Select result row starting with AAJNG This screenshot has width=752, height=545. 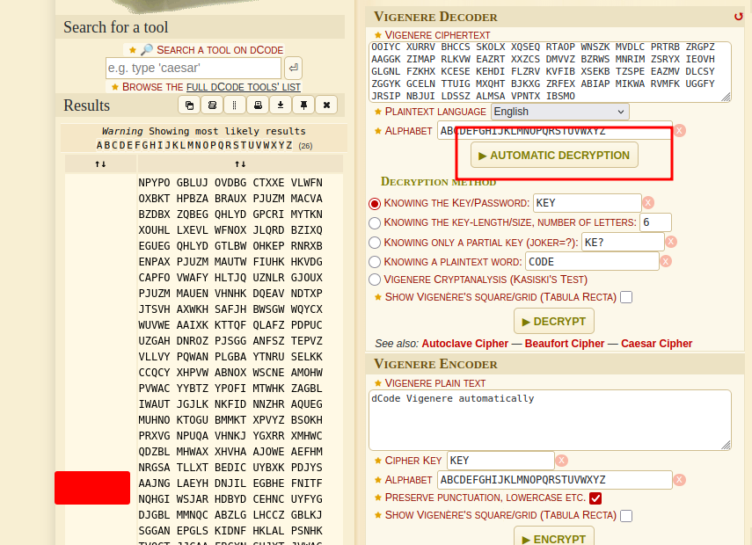pyautogui.click(x=230, y=483)
